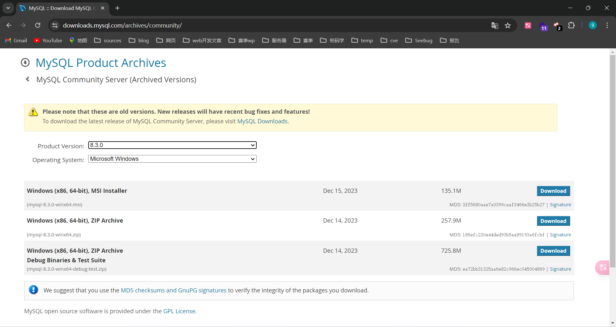Click the date Dec 15, 2023

pyautogui.click(x=340, y=191)
